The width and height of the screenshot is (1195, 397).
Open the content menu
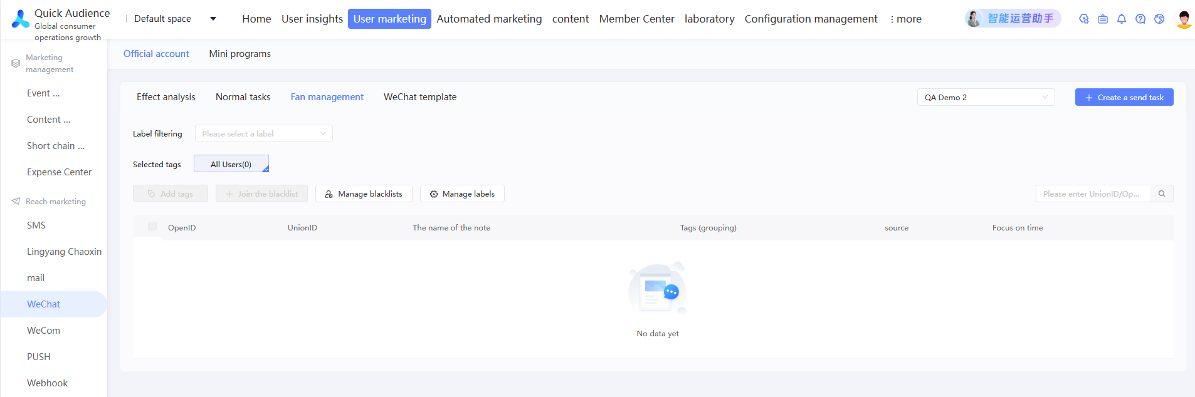pyautogui.click(x=571, y=19)
